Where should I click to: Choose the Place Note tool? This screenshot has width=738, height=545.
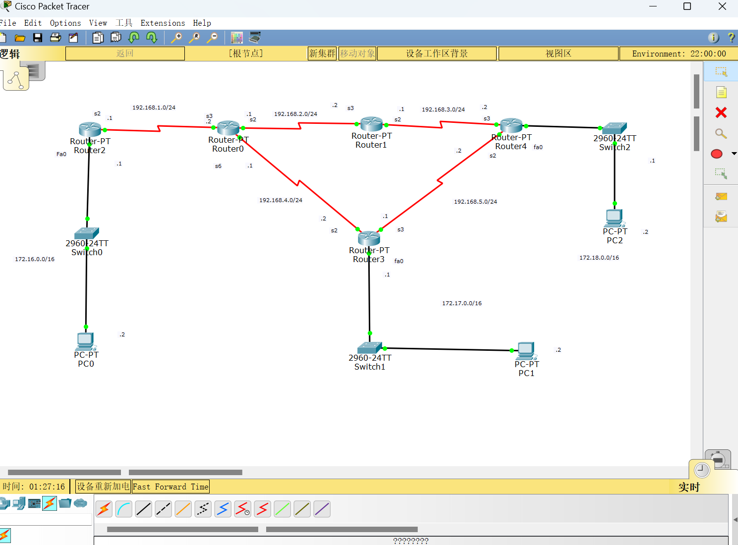(721, 92)
